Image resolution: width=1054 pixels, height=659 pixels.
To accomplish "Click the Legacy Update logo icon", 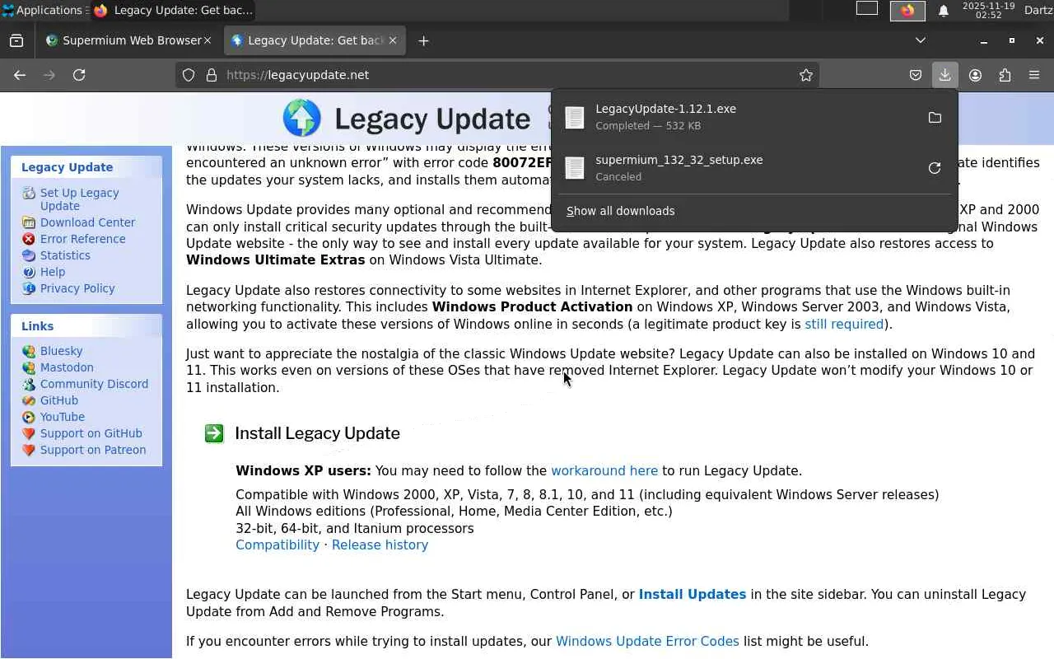I will pyautogui.click(x=301, y=118).
